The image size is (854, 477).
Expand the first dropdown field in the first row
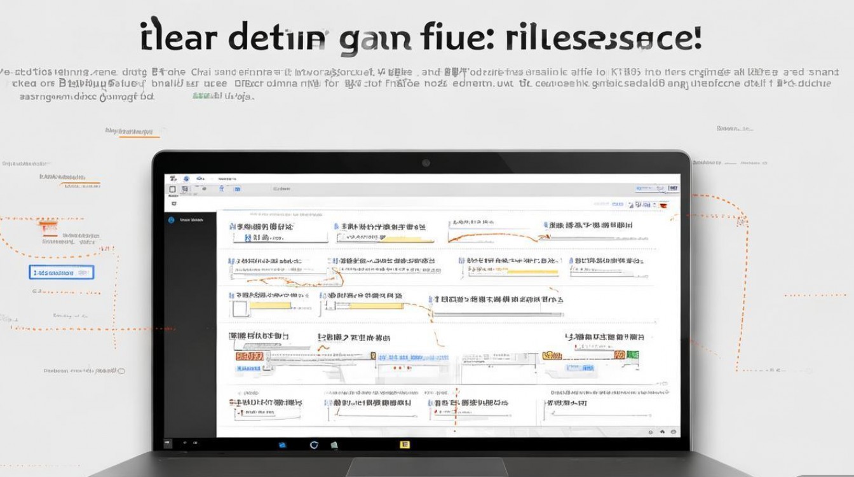pyautogui.click(x=280, y=238)
